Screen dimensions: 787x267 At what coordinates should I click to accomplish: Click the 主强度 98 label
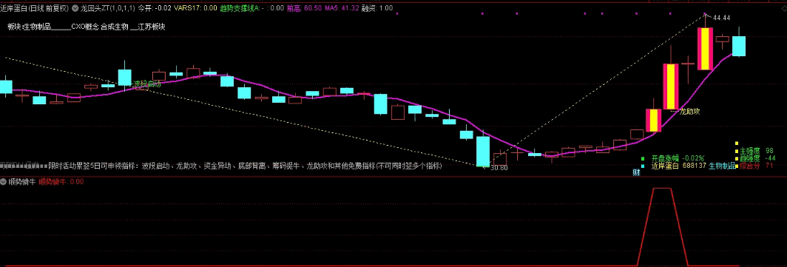757,151
